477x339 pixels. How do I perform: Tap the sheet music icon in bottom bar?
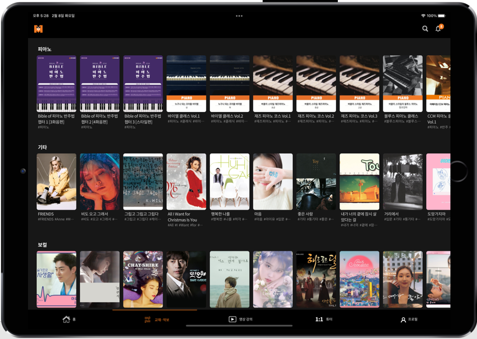(147, 320)
